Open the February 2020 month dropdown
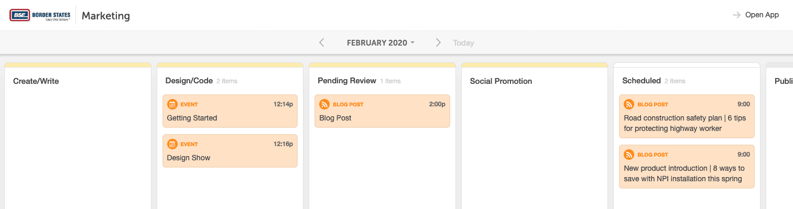Viewport: 793px width, 209px height. (x=381, y=43)
